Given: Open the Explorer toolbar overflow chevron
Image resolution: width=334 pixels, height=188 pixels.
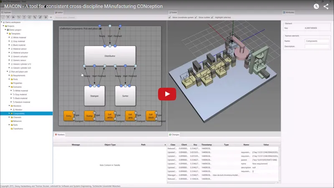Looking at the screenshot, I should (x=51, y=17).
